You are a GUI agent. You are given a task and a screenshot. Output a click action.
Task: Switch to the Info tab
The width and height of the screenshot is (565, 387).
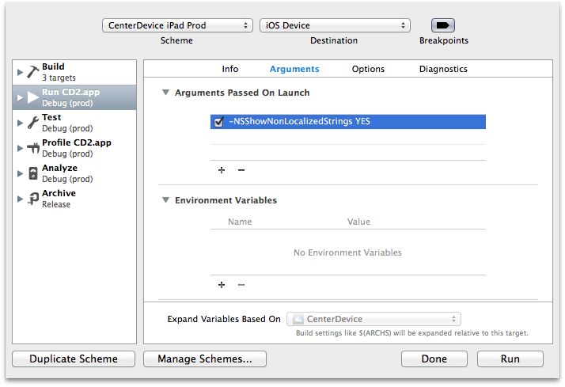tap(229, 69)
